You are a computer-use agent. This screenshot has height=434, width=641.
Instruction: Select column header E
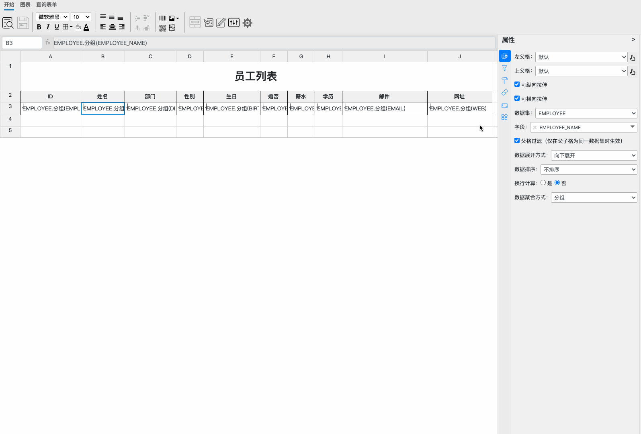pos(232,57)
